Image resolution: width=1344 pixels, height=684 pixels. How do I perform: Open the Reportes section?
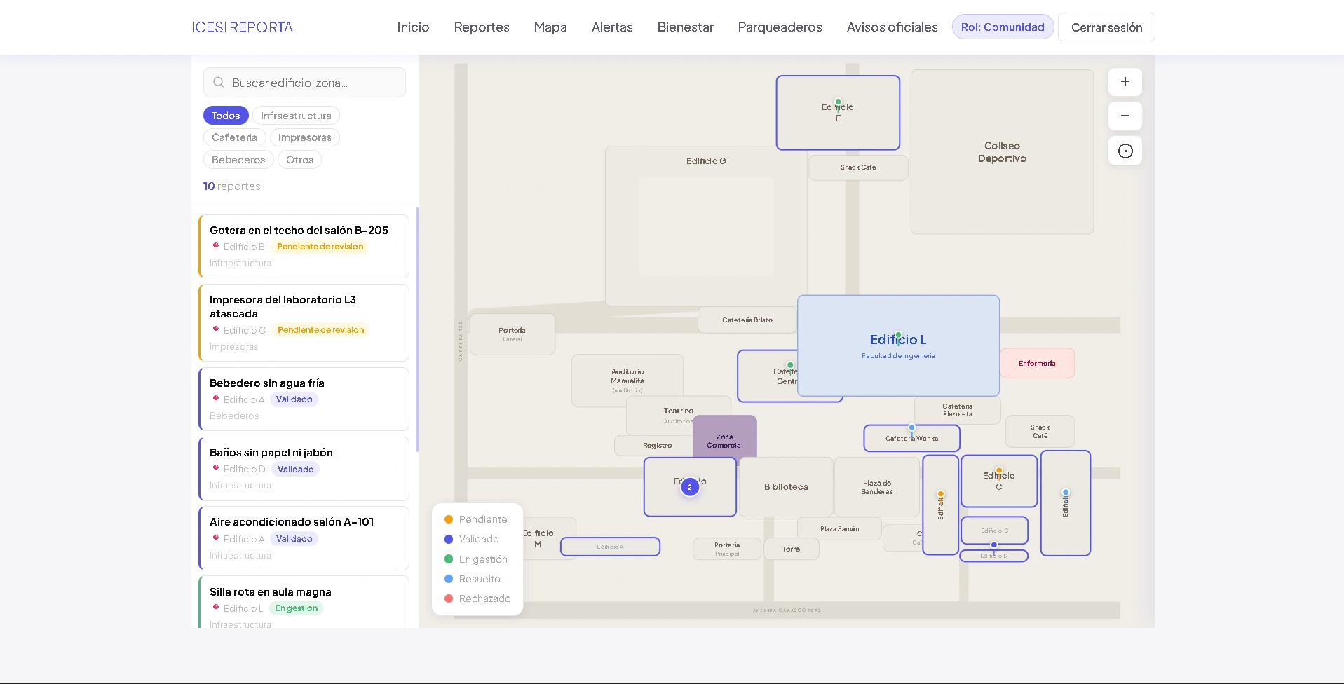(482, 27)
